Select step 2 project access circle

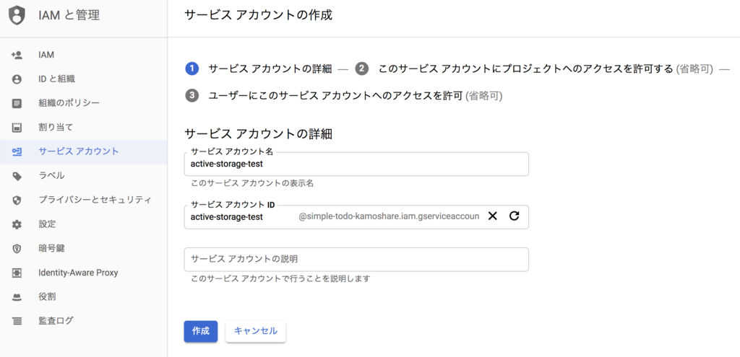point(361,69)
